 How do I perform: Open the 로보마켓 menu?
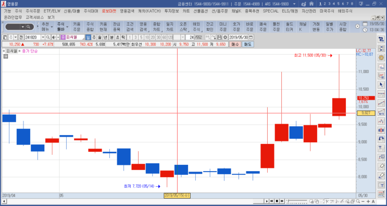tap(109, 11)
